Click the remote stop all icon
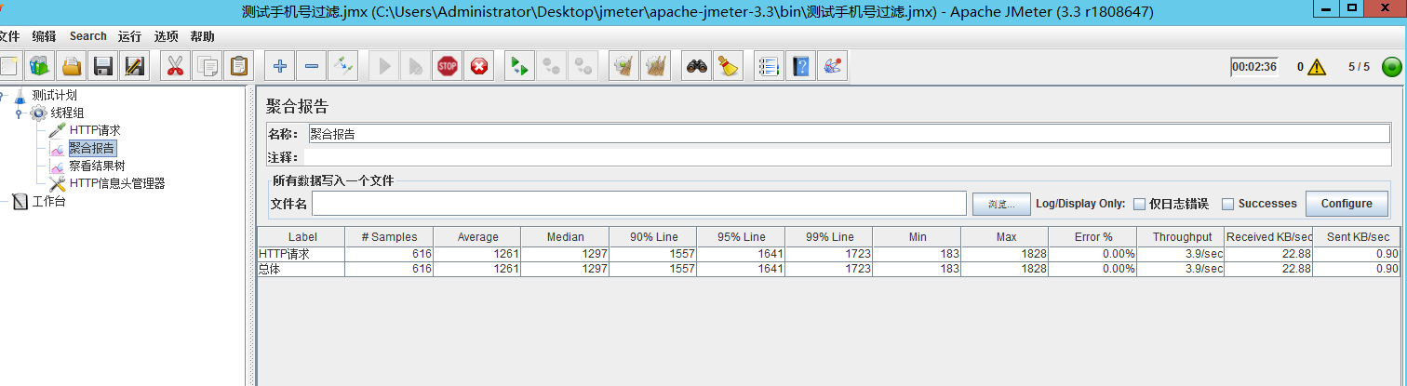Image resolution: width=1407 pixels, height=386 pixels. click(552, 66)
